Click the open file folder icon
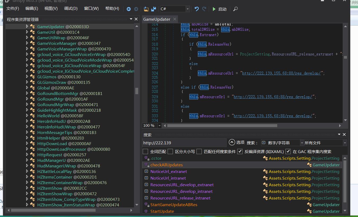Screen dimensions: 358x217 (x=146, y=9)
